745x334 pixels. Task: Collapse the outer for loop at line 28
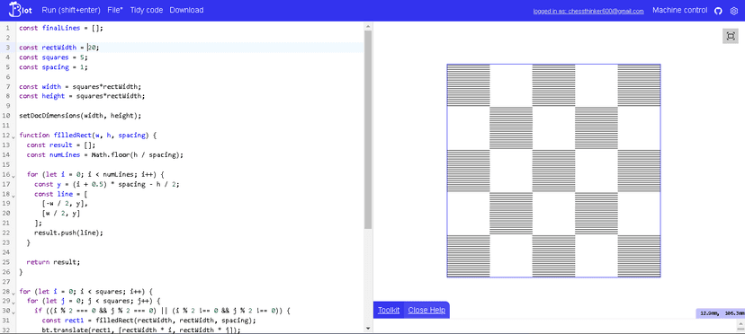click(13, 293)
